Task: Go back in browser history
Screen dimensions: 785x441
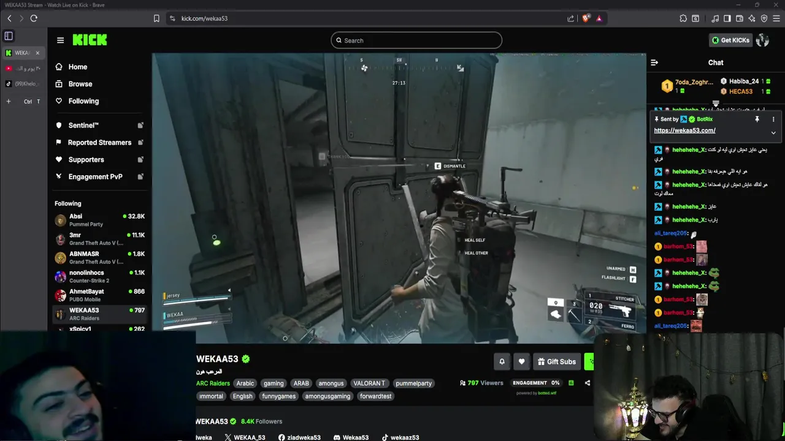Action: coord(9,18)
